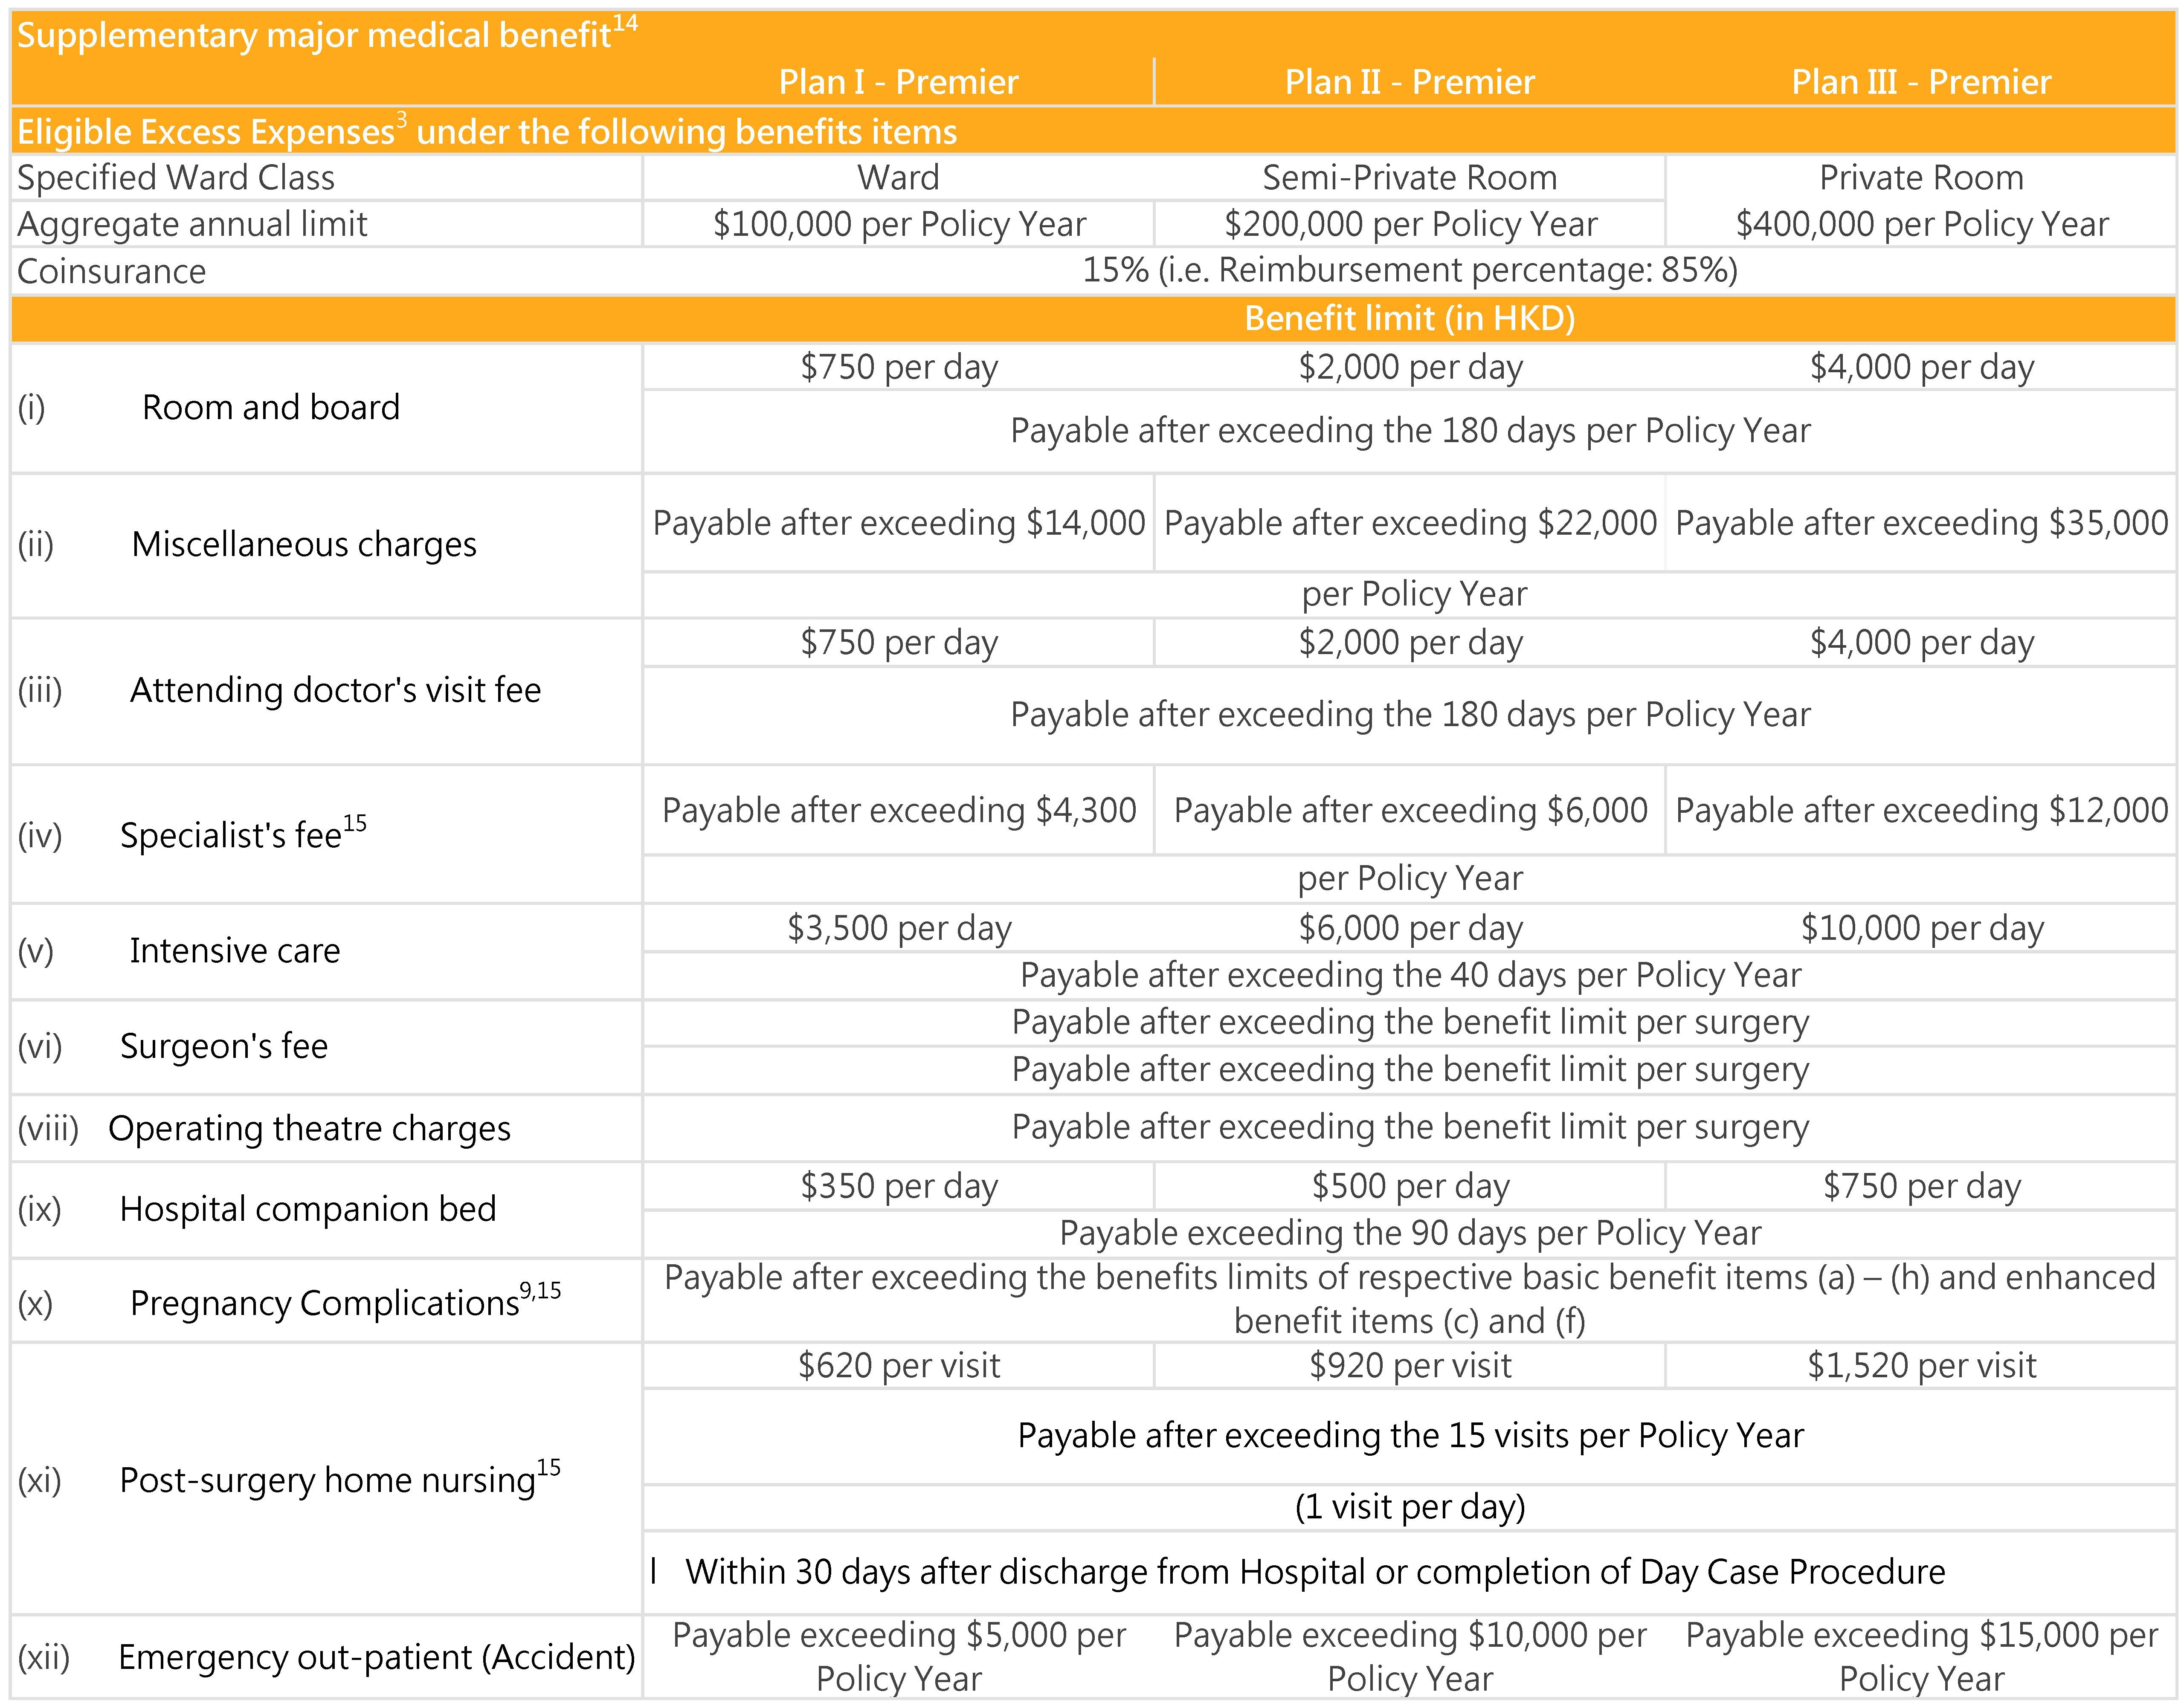The height and width of the screenshot is (1706, 2184).
Task: Select the Hospital companion bed label
Action: tap(308, 1209)
